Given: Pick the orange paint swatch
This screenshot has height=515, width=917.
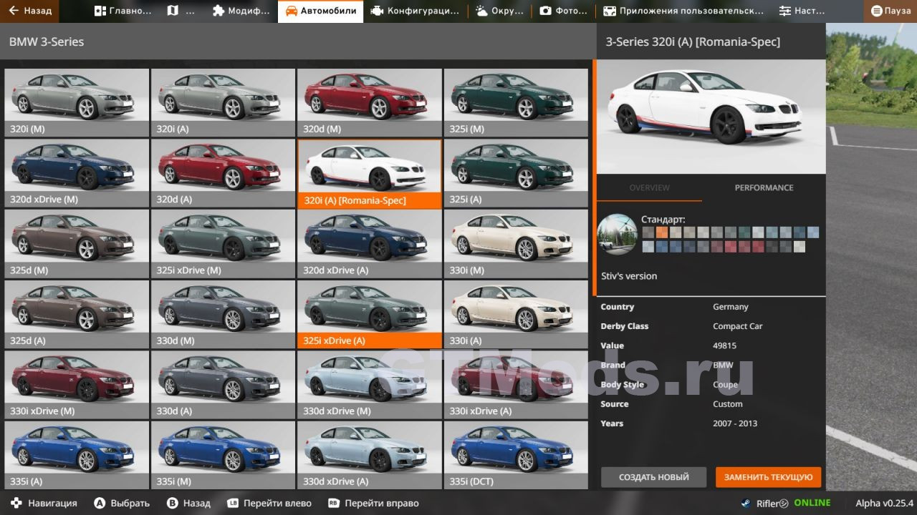Looking at the screenshot, I should tap(662, 232).
